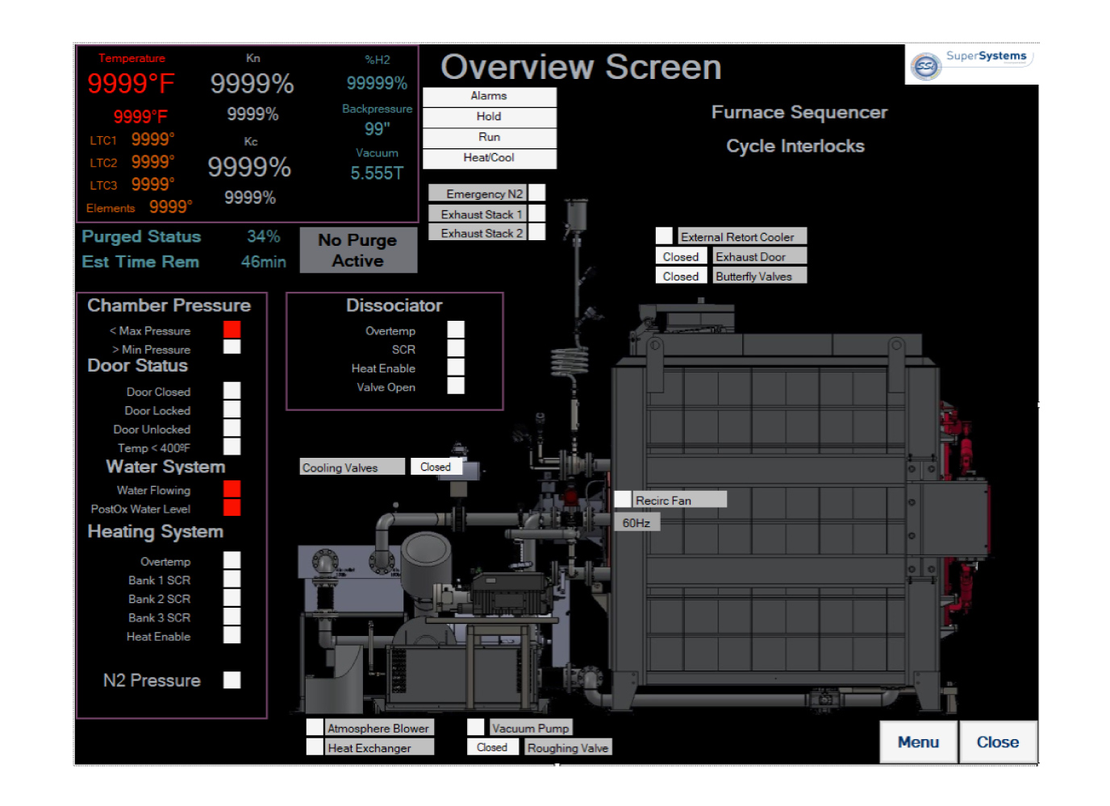Toggle the Emergency N2 checkbox
The height and width of the screenshot is (806, 1110).
[536, 193]
